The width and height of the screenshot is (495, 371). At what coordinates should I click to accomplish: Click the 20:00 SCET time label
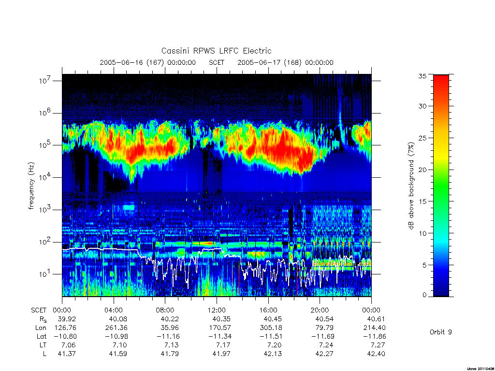click(320, 310)
